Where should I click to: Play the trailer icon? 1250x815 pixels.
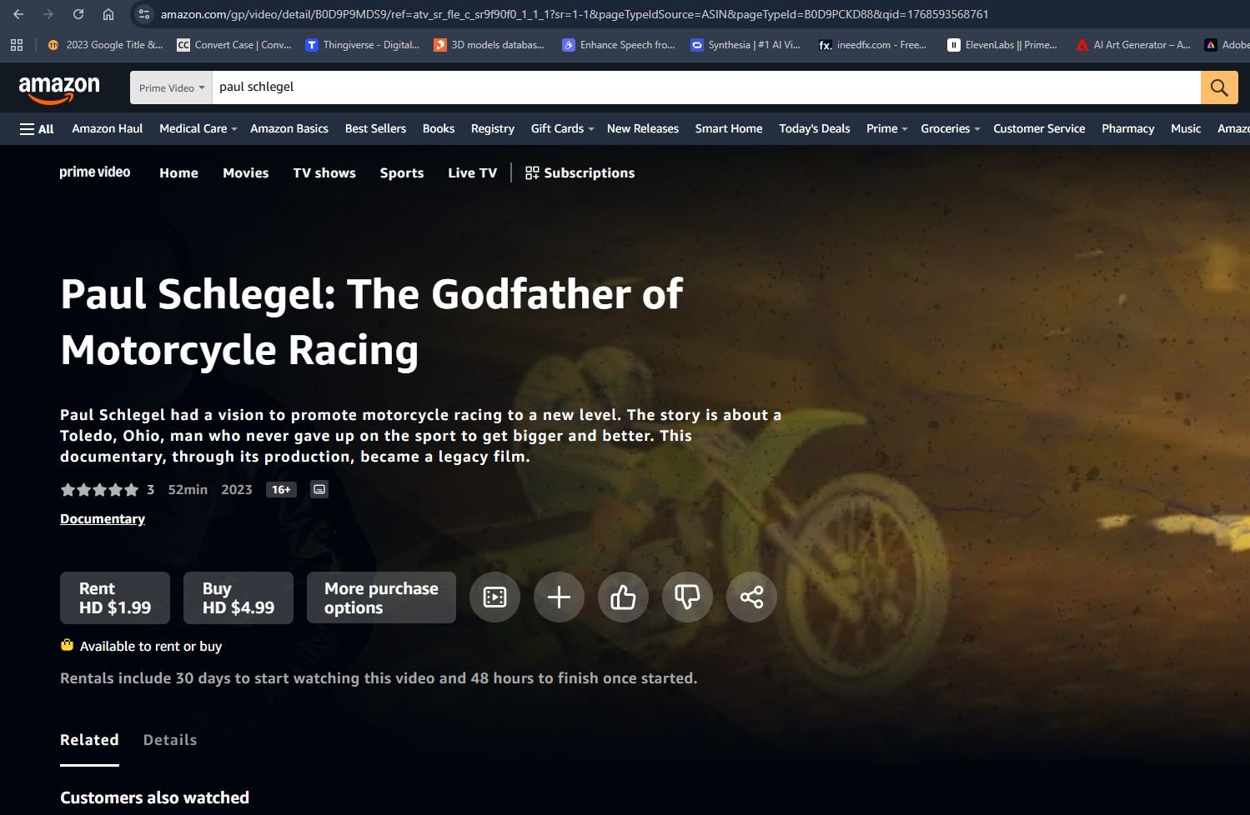494,597
